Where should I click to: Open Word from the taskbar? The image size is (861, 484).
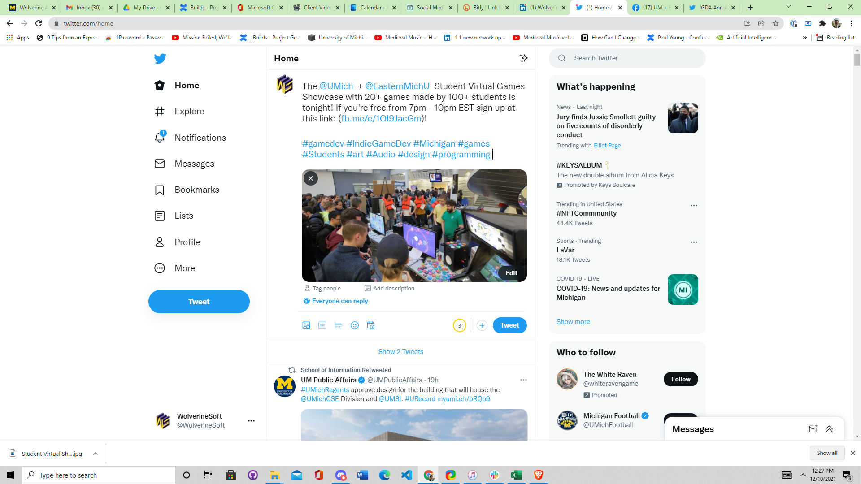point(363,475)
